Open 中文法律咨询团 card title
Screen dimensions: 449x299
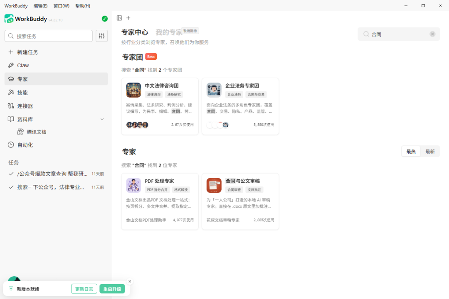click(162, 86)
